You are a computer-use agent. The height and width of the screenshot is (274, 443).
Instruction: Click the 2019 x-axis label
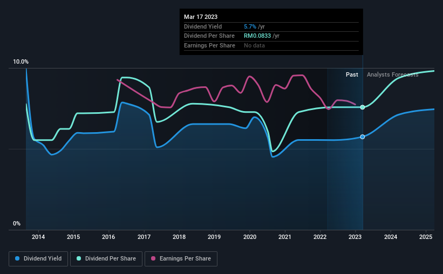pyautogui.click(x=214, y=237)
